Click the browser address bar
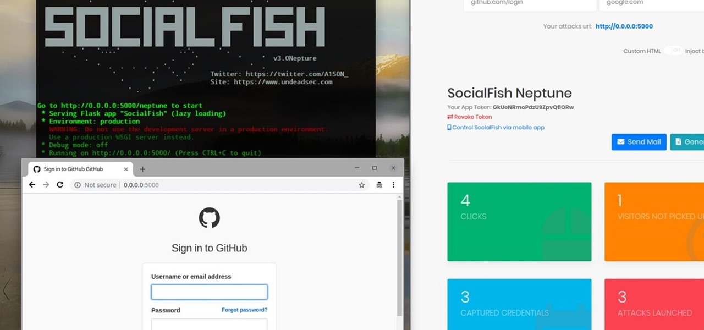The height and width of the screenshot is (330, 704). point(220,185)
